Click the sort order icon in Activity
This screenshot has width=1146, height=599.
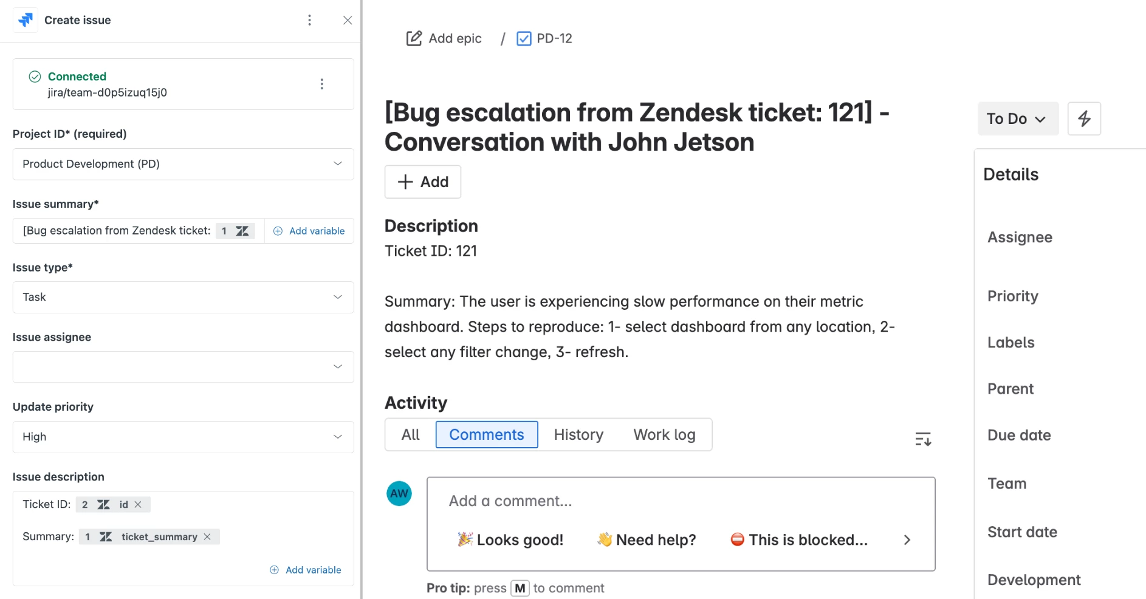coord(923,439)
